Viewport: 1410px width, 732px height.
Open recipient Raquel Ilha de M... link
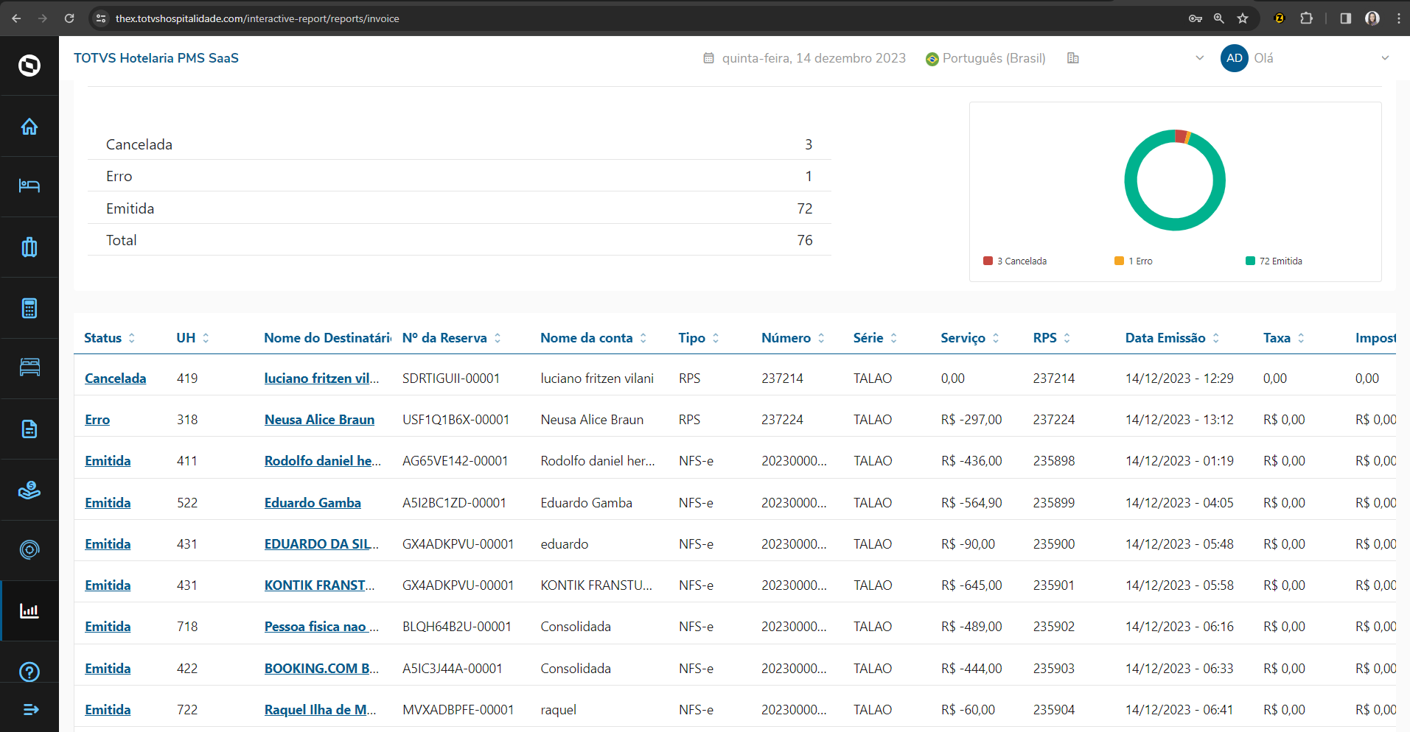click(x=321, y=710)
